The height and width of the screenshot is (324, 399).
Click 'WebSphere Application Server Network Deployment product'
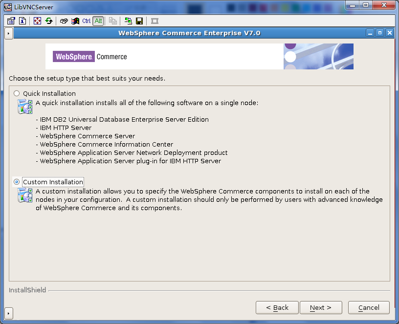[x=133, y=153]
